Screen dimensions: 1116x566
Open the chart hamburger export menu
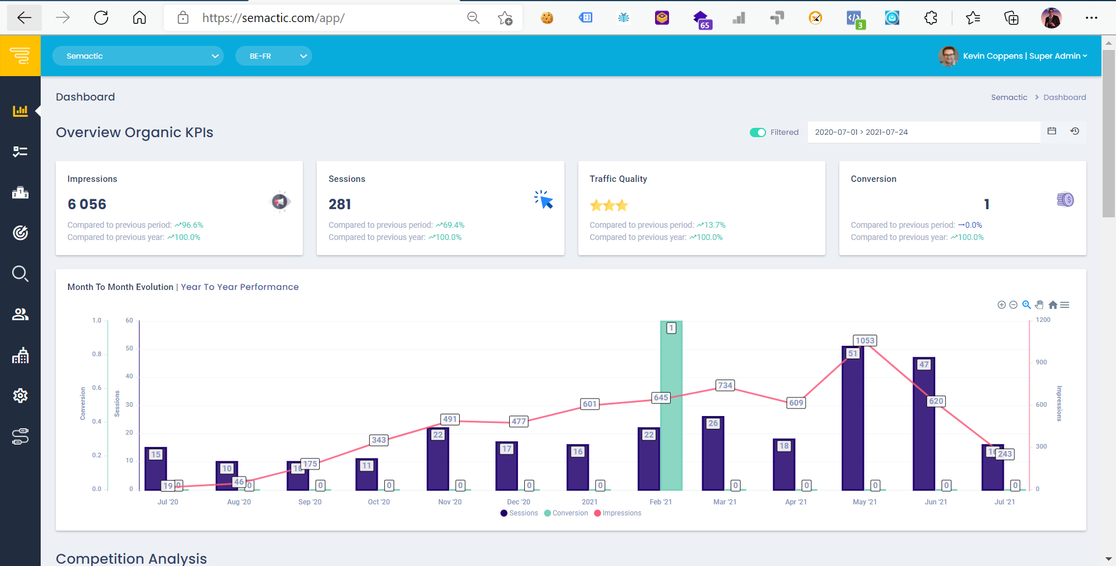(x=1065, y=305)
